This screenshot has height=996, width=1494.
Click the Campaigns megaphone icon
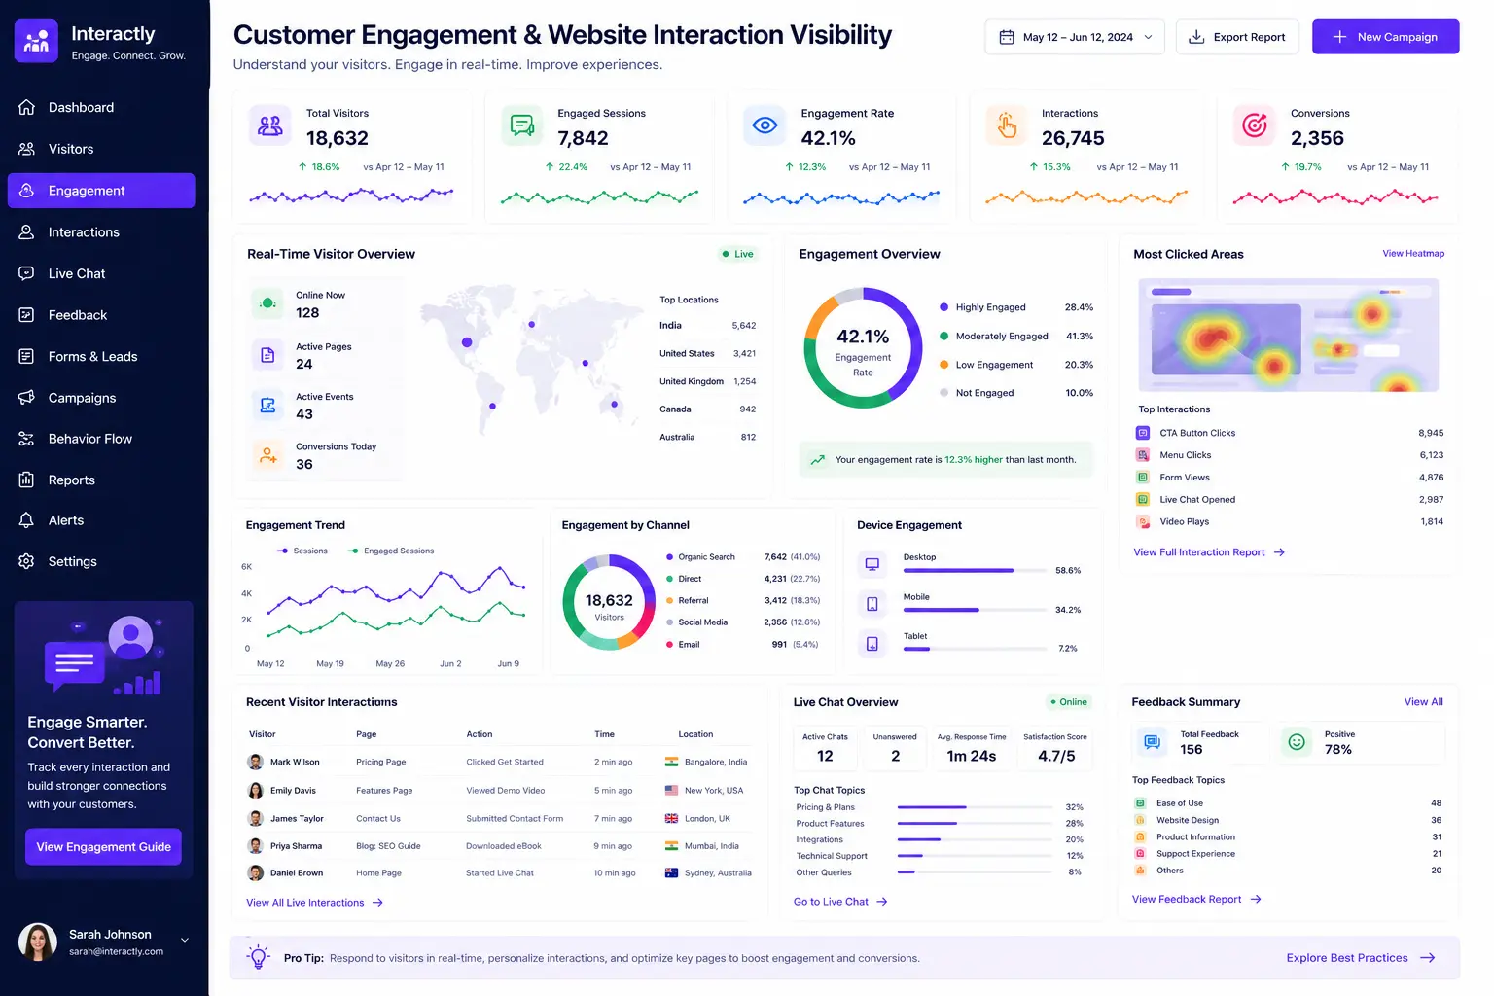(x=26, y=398)
